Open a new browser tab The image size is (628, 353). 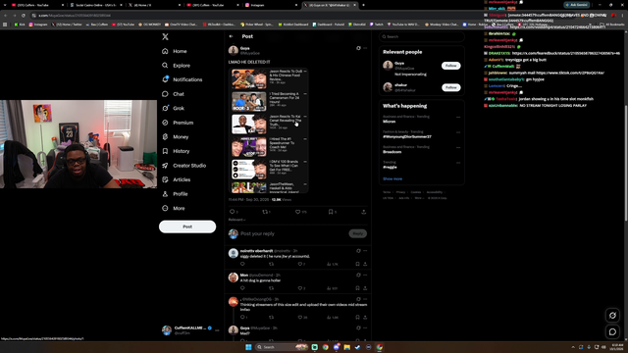tap(363, 5)
